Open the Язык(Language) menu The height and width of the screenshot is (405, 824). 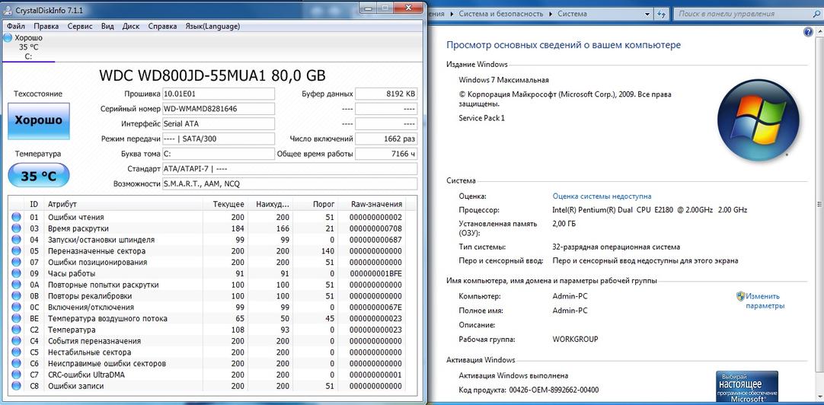click(x=212, y=27)
